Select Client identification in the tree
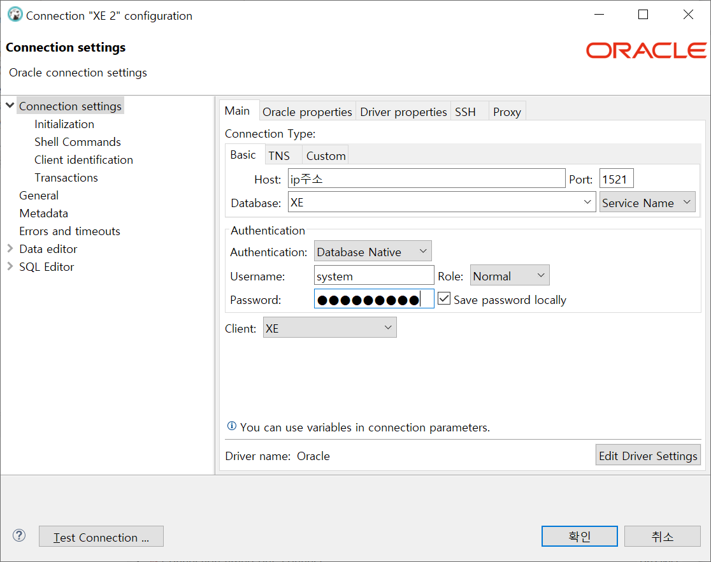The width and height of the screenshot is (711, 562). click(x=84, y=159)
